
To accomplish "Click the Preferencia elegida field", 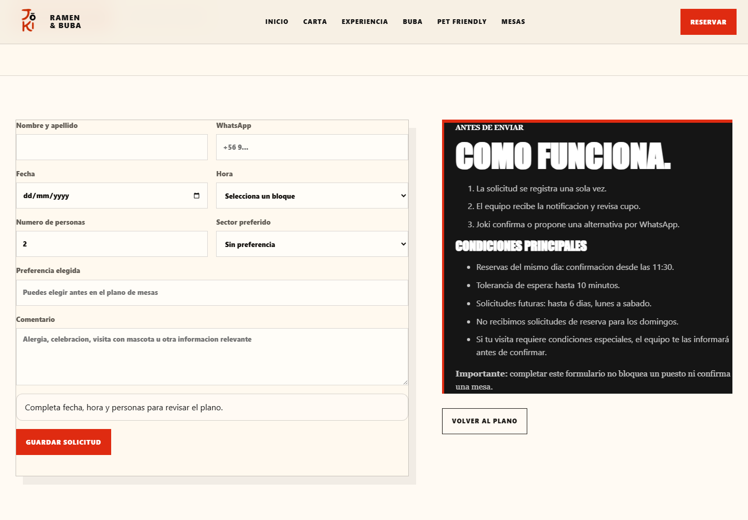I will coord(212,293).
